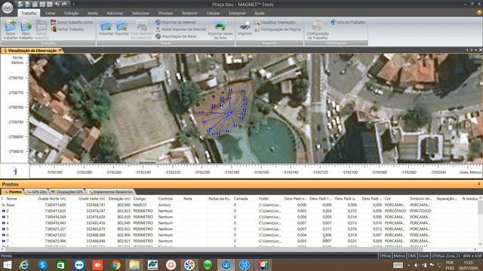This screenshot has height=271, width=483.
Task: Click the Offline status bar indicator
Action: point(385,256)
